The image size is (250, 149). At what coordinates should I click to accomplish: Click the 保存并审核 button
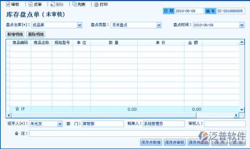[x=175, y=142]
